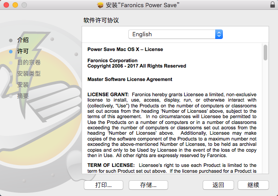Click the lock icon in title bar
Image resolution: width=278 pixels, height=196 pixels.
[273, 4]
